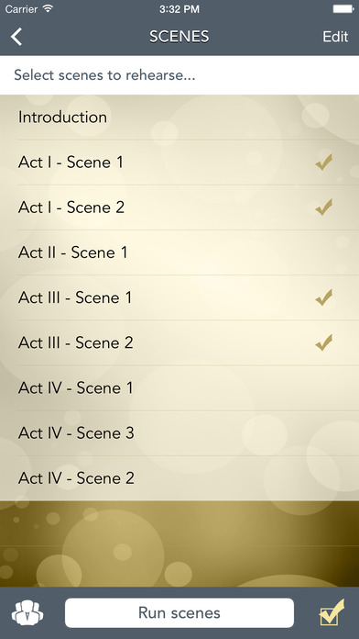This screenshot has height=639, width=359.
Task: Uncheck the Act III - Scene 2 checkmark
Action: [324, 342]
